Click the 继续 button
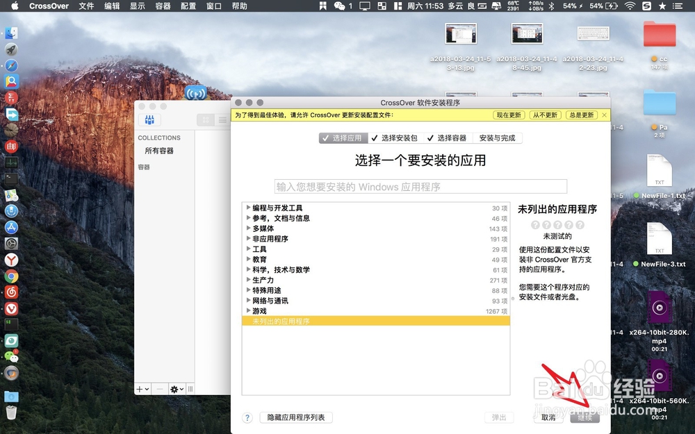Image resolution: width=695 pixels, height=434 pixels. point(584,417)
